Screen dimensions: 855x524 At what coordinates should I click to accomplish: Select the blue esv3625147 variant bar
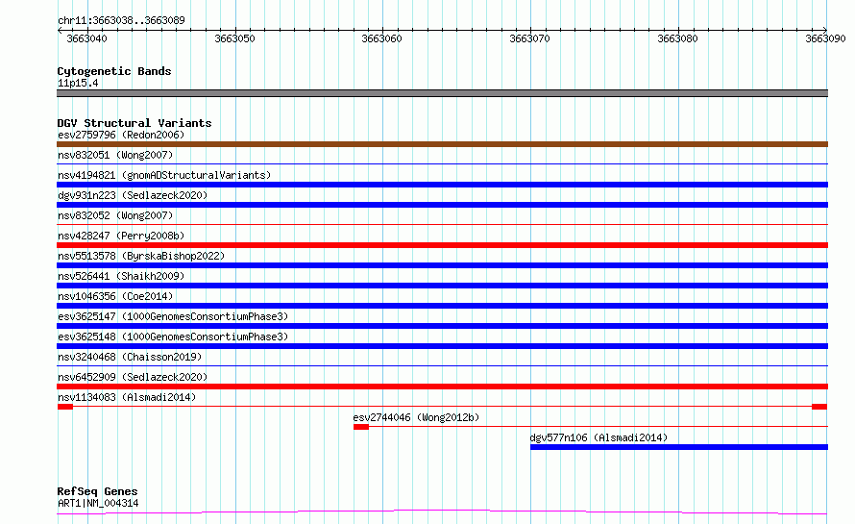442,326
